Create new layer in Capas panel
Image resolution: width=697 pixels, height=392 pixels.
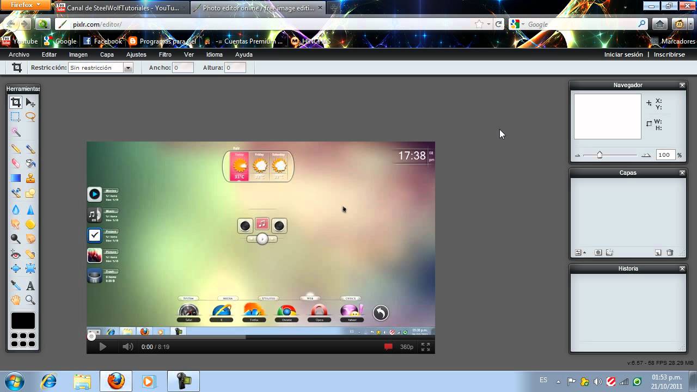(x=658, y=253)
